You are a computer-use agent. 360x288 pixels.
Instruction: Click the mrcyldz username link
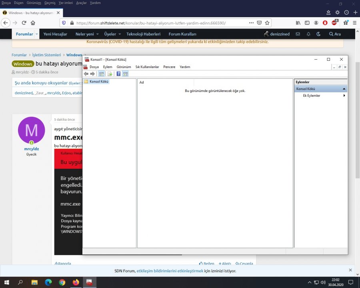[x=31, y=149]
